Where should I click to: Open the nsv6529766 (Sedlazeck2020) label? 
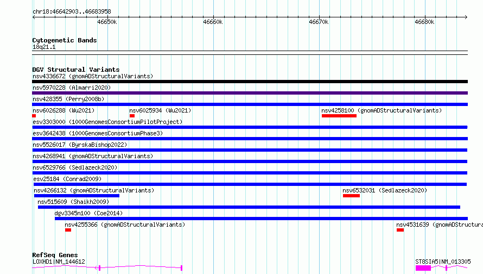[75, 167]
